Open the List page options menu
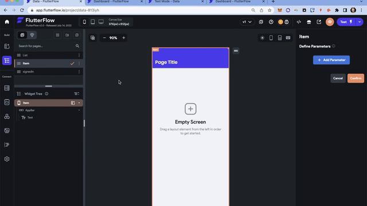The image size is (367, 206). (x=79, y=55)
